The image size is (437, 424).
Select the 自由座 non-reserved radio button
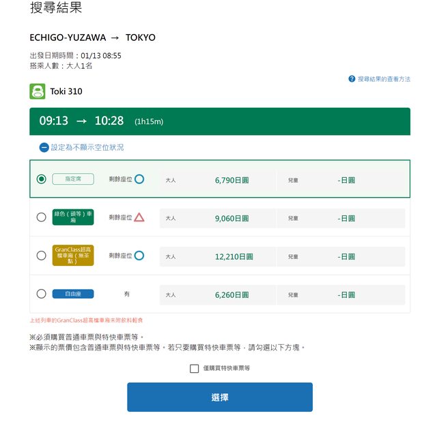tap(42, 294)
